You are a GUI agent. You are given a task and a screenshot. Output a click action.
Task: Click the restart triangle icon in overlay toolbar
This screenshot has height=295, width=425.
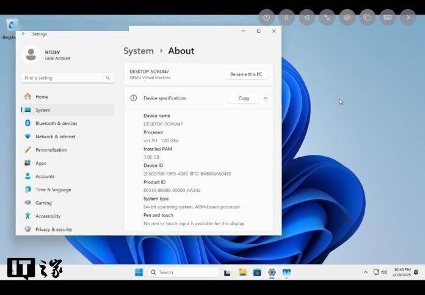(x=307, y=18)
